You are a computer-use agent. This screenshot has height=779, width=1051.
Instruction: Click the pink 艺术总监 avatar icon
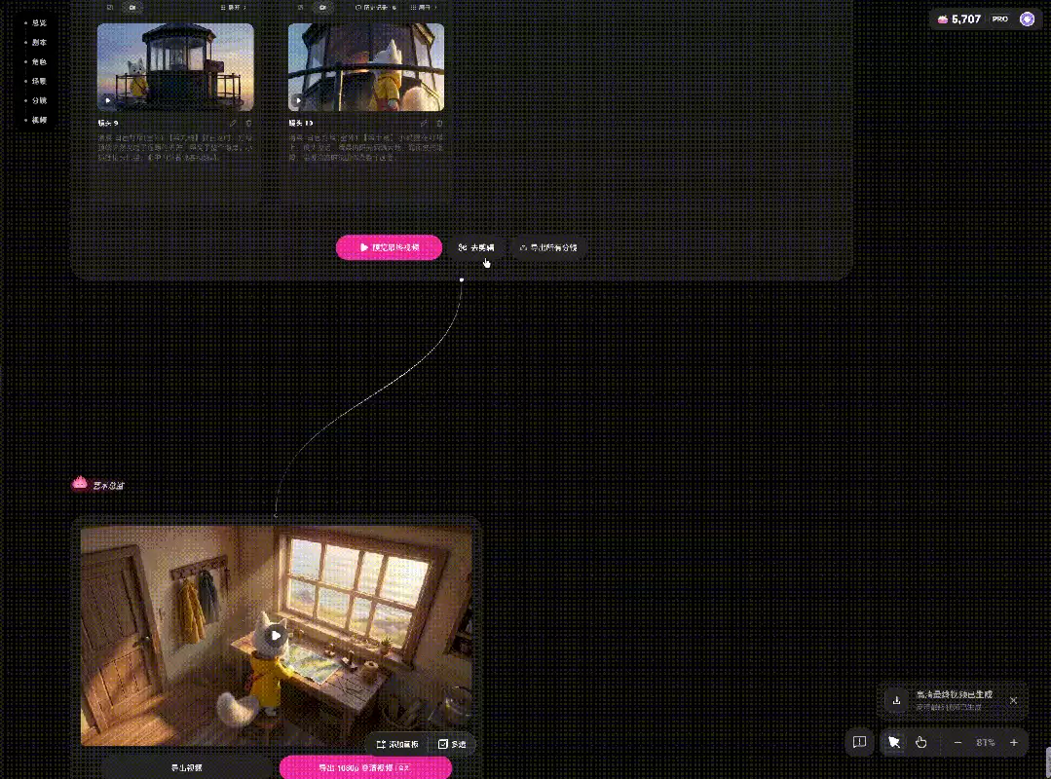pos(80,483)
